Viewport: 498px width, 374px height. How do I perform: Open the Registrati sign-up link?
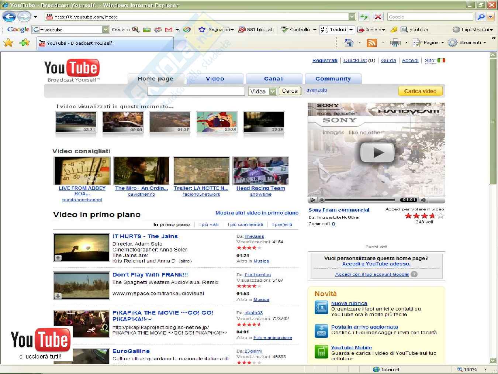pos(325,61)
